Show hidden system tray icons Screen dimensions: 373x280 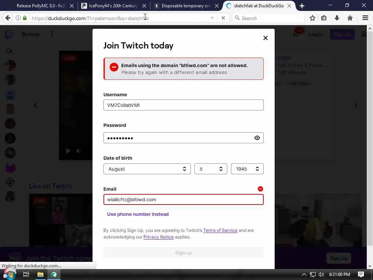click(304, 275)
